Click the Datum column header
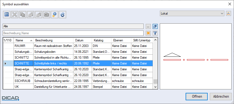This screenshot has width=234, height=104. [82, 40]
